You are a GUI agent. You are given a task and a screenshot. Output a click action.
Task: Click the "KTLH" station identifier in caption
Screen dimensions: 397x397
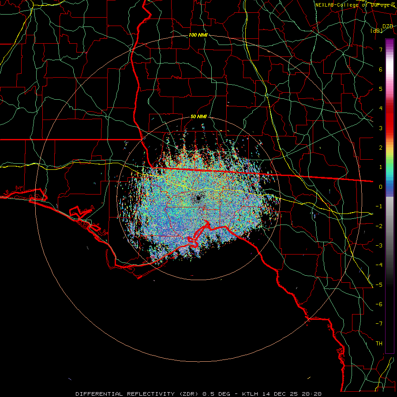pyautogui.click(x=251, y=394)
